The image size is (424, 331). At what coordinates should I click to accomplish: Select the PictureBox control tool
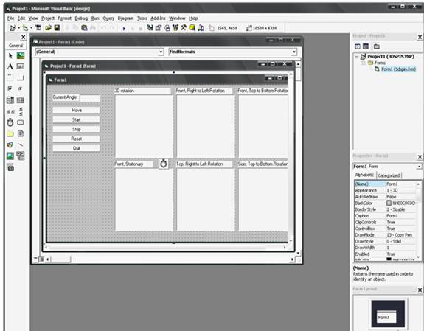click(21, 56)
